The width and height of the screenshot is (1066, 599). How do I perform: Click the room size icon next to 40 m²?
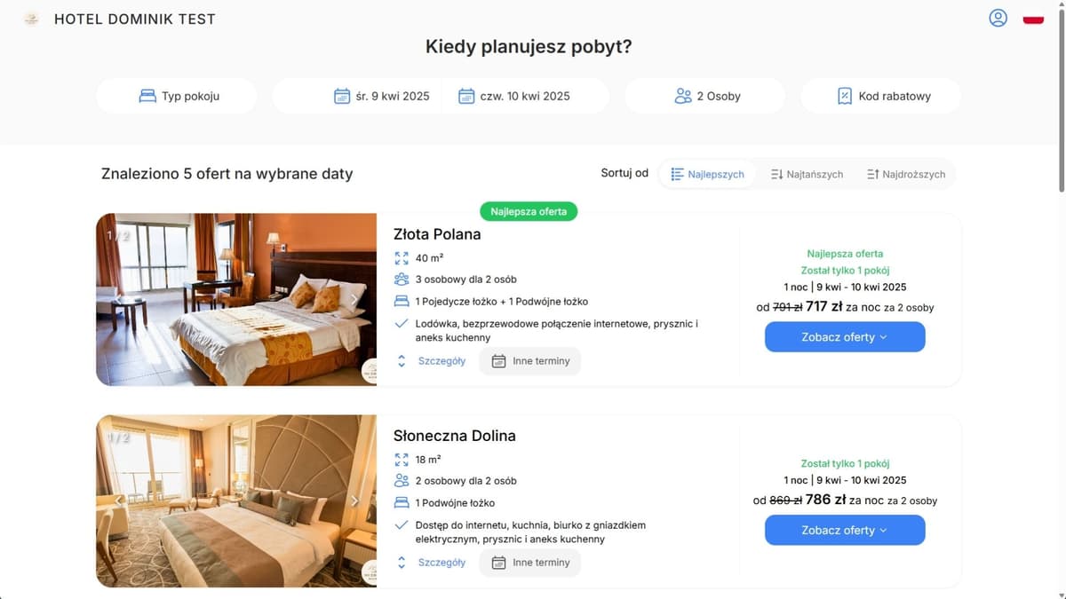[x=402, y=258]
